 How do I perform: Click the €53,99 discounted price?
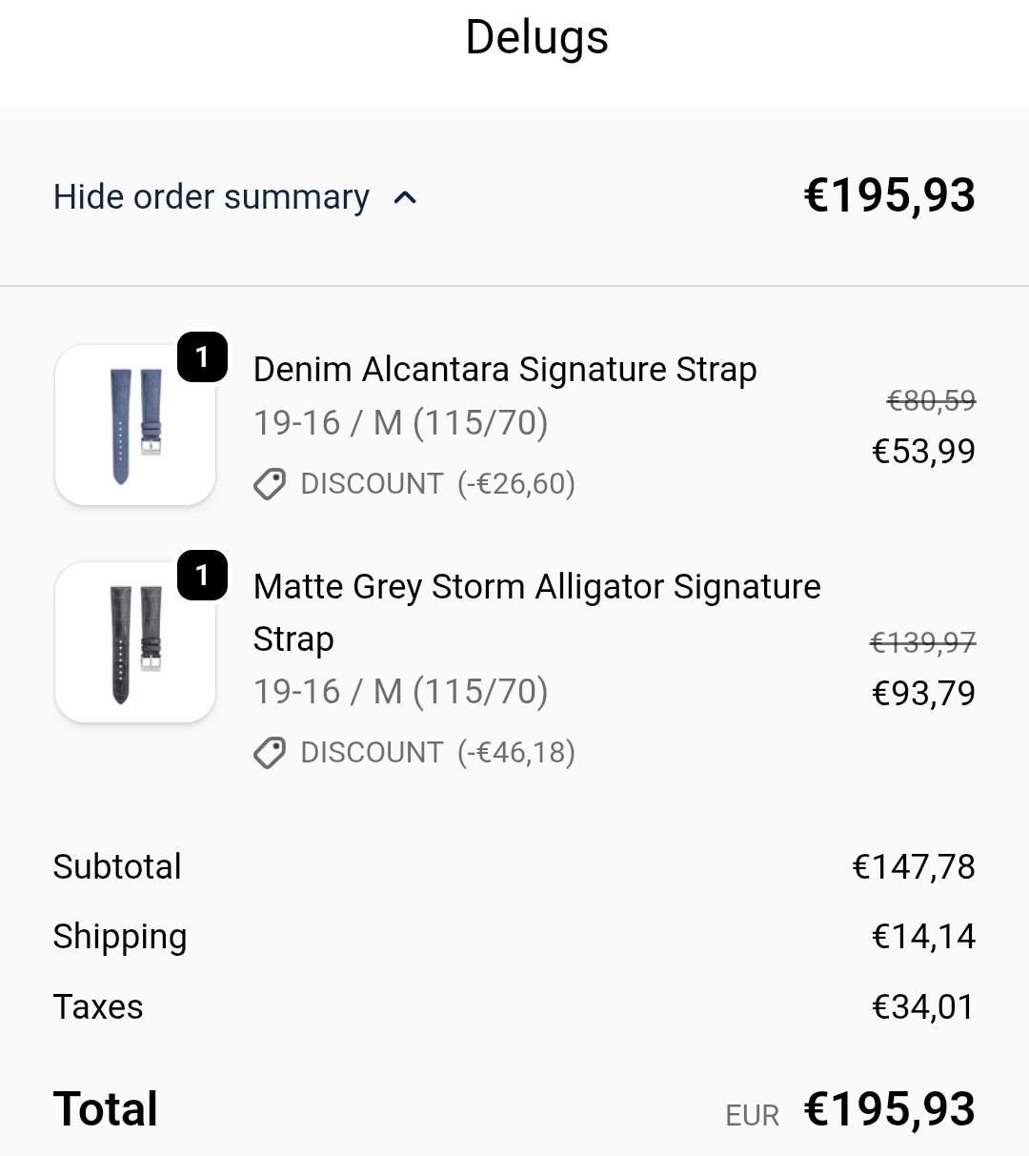coord(923,451)
